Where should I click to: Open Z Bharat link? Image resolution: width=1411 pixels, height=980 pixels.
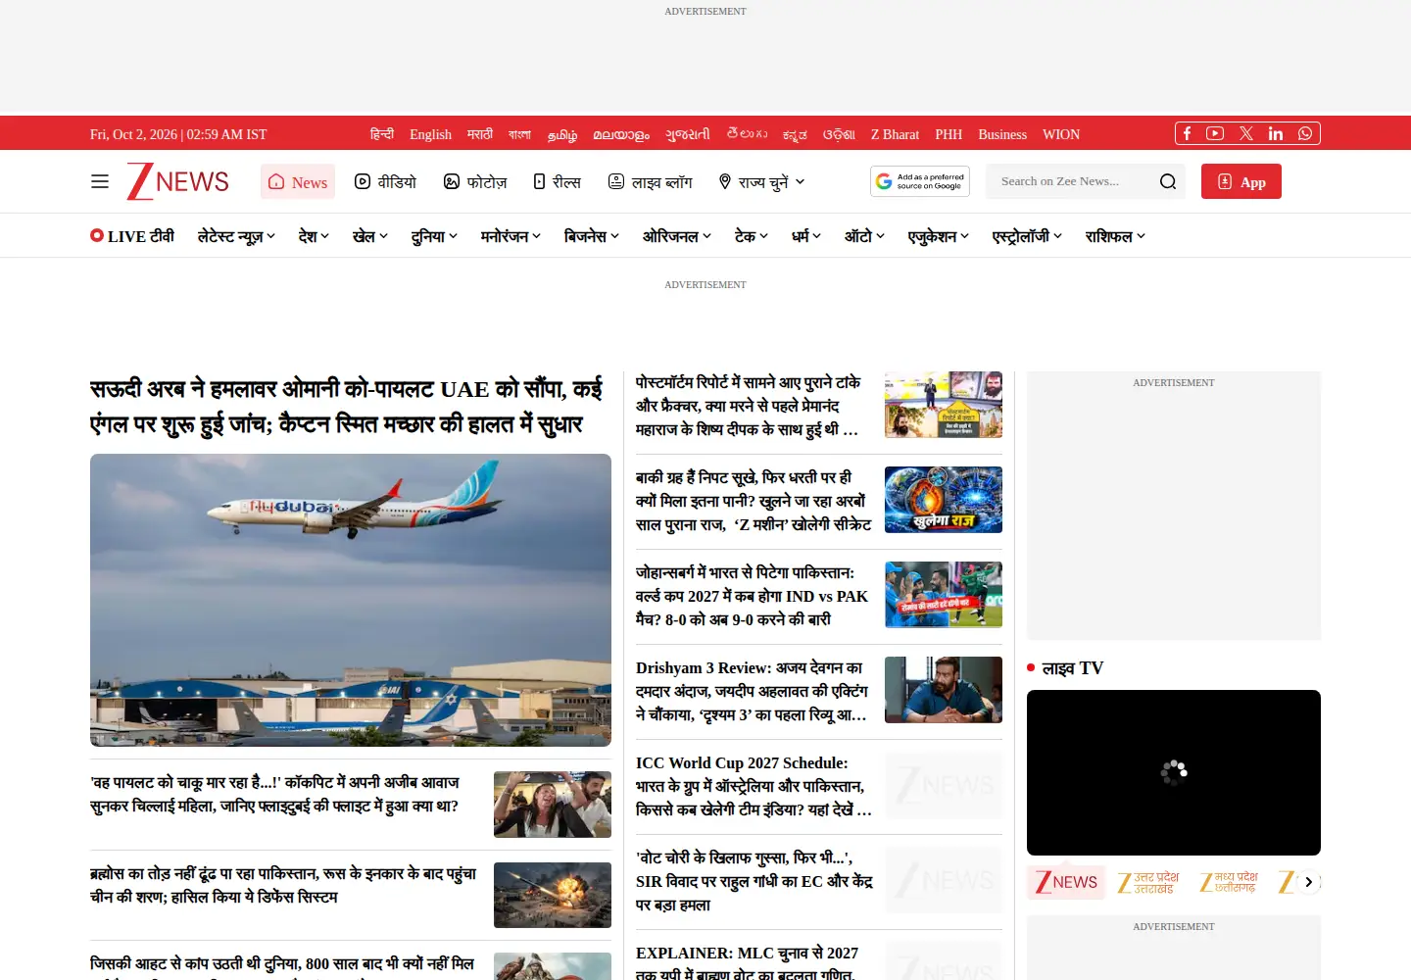[x=895, y=134]
